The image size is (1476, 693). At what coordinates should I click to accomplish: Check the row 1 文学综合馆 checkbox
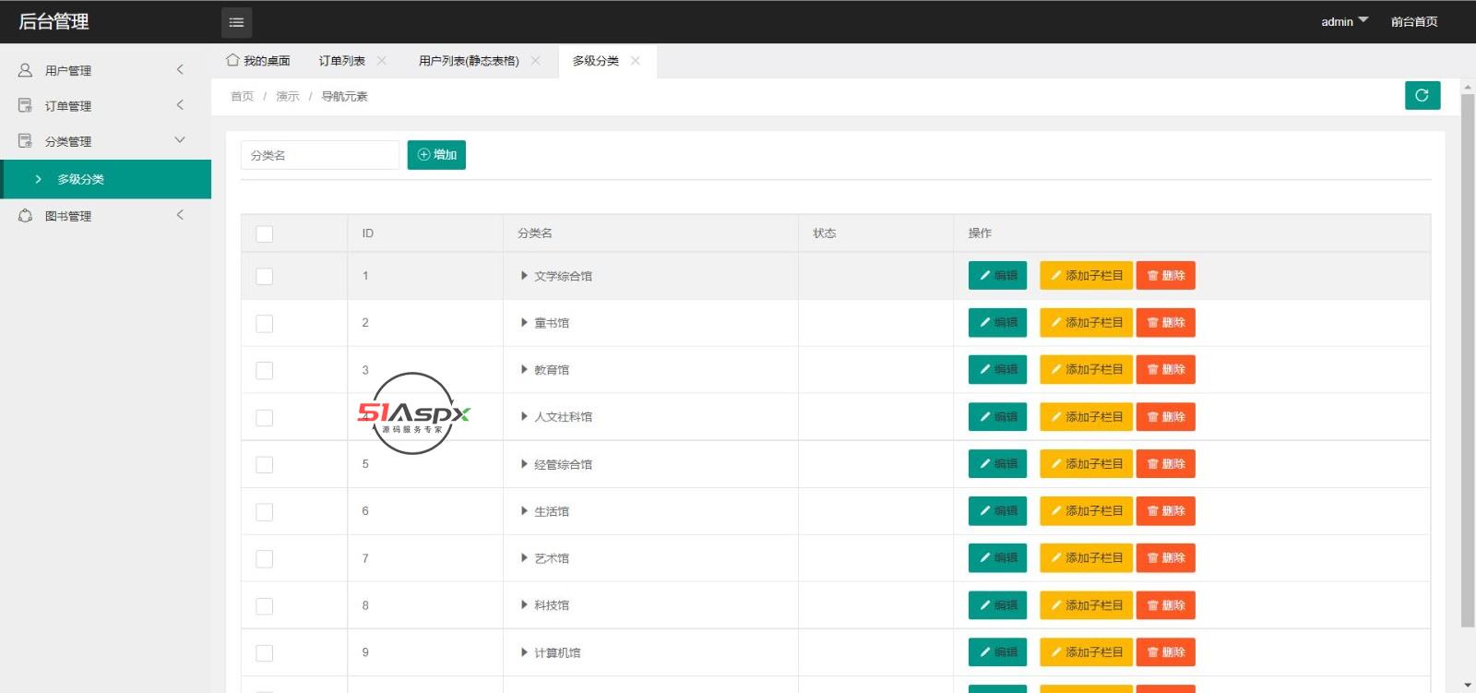tap(265, 276)
